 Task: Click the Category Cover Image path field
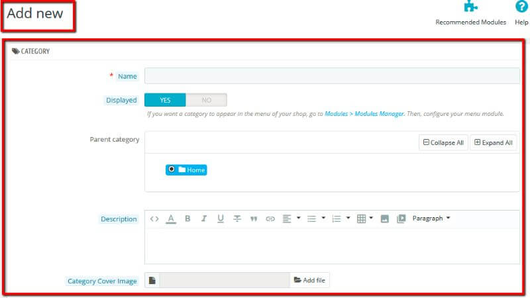[225, 280]
